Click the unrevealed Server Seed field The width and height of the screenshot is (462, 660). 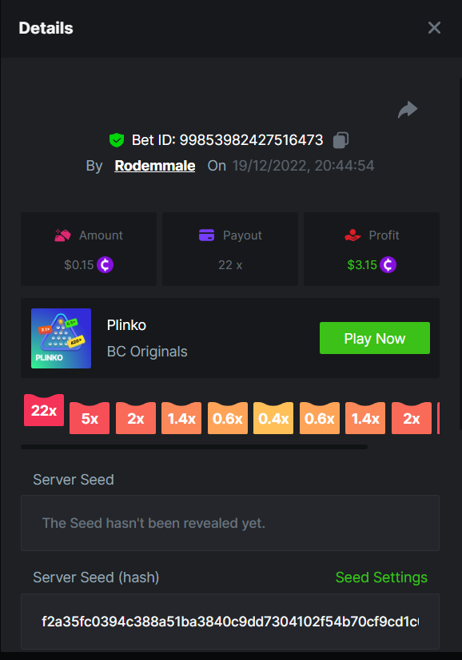[230, 523]
